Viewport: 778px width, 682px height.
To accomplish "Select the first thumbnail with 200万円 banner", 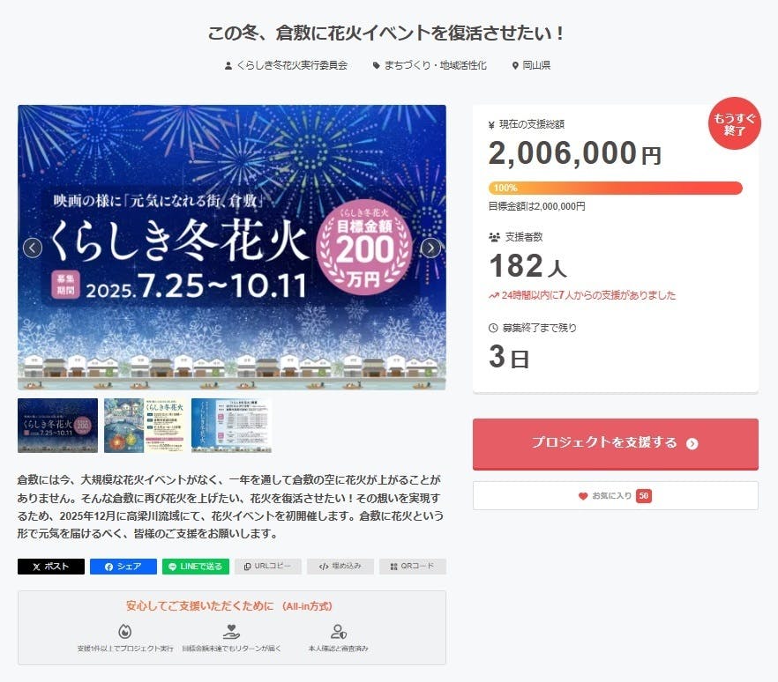I will pyautogui.click(x=58, y=426).
